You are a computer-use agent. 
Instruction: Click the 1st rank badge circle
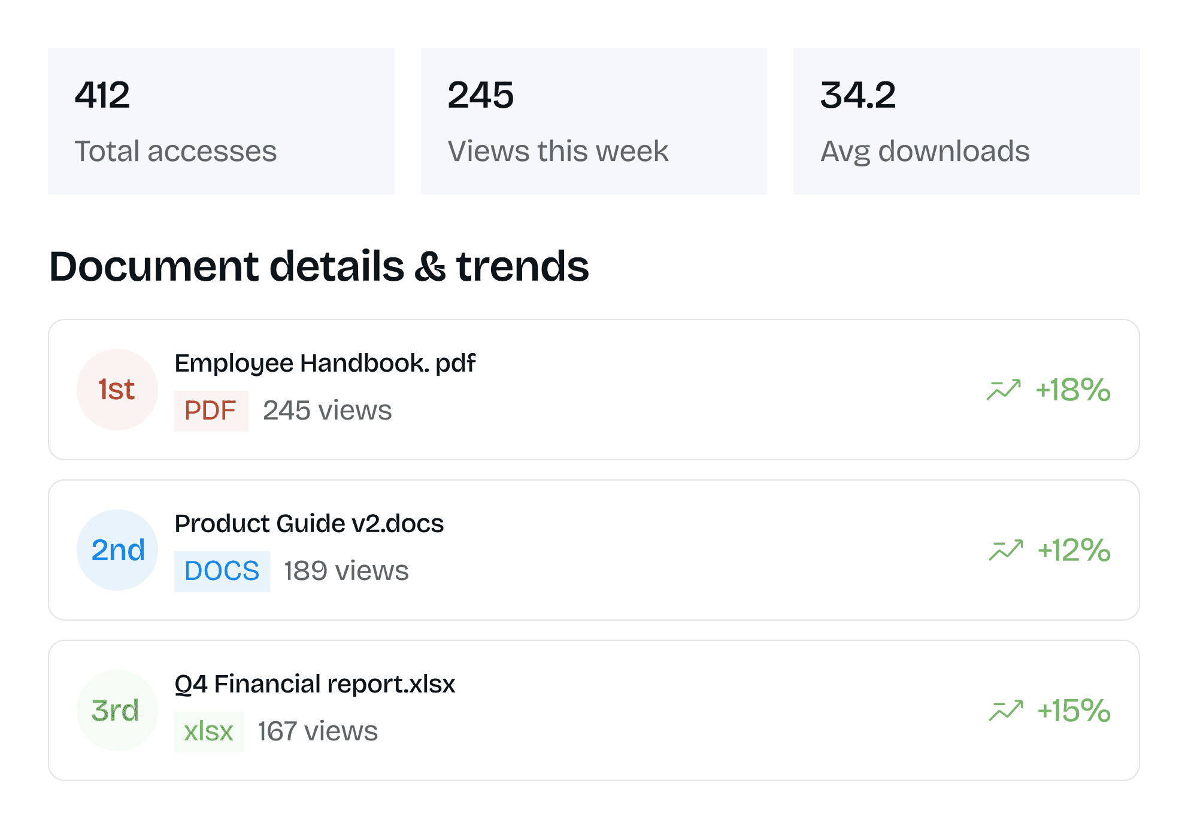[117, 390]
